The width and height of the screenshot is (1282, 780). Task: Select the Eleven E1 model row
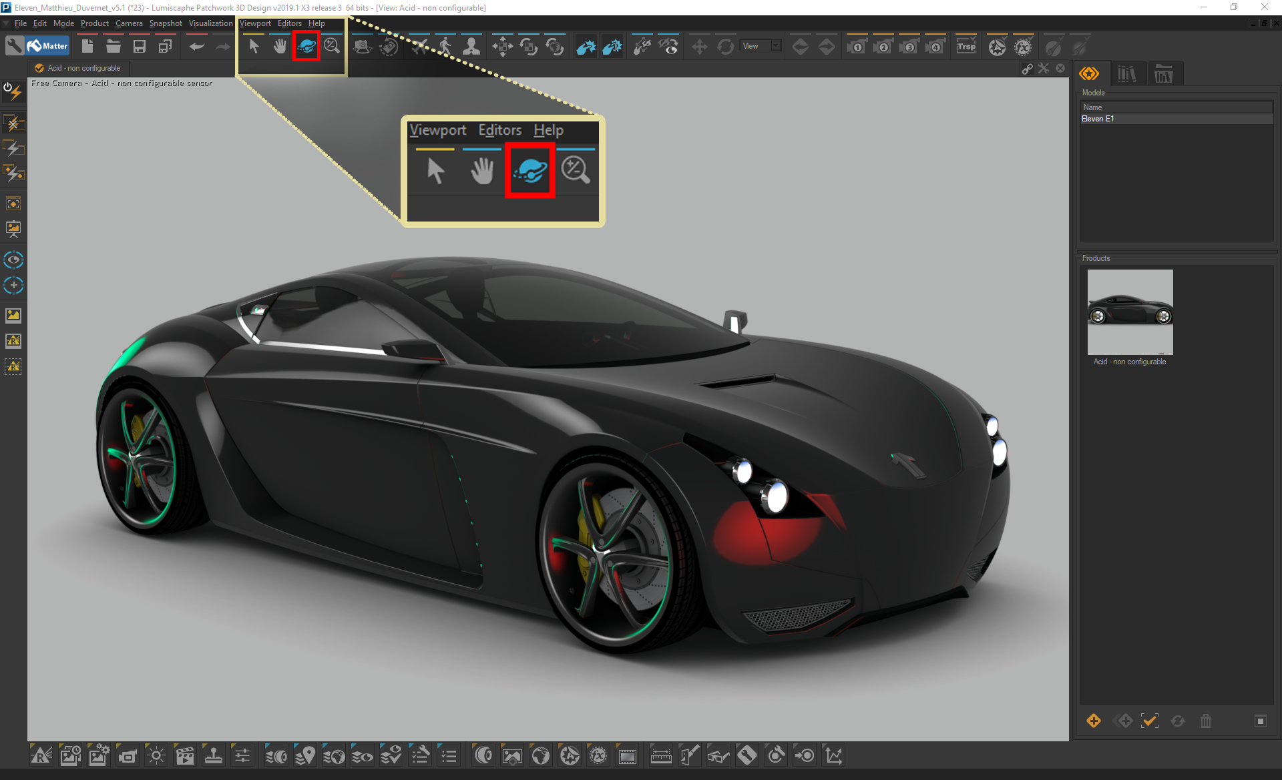1177,119
